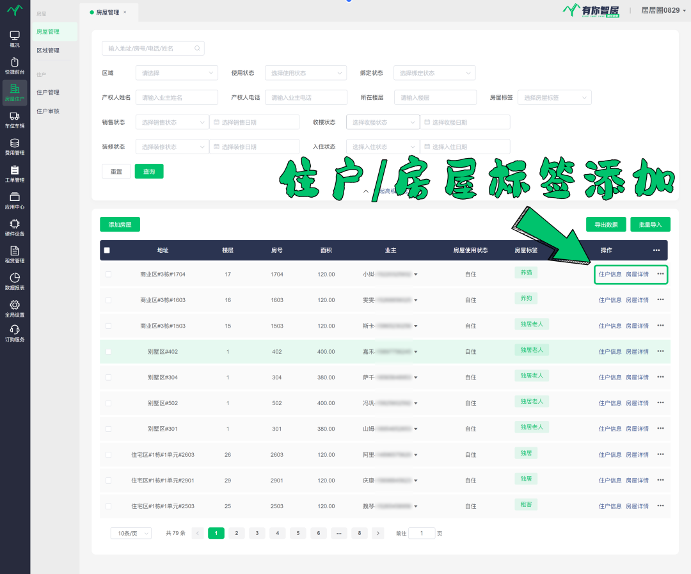
Task: Expand the 区域 dropdown
Action: (177, 73)
